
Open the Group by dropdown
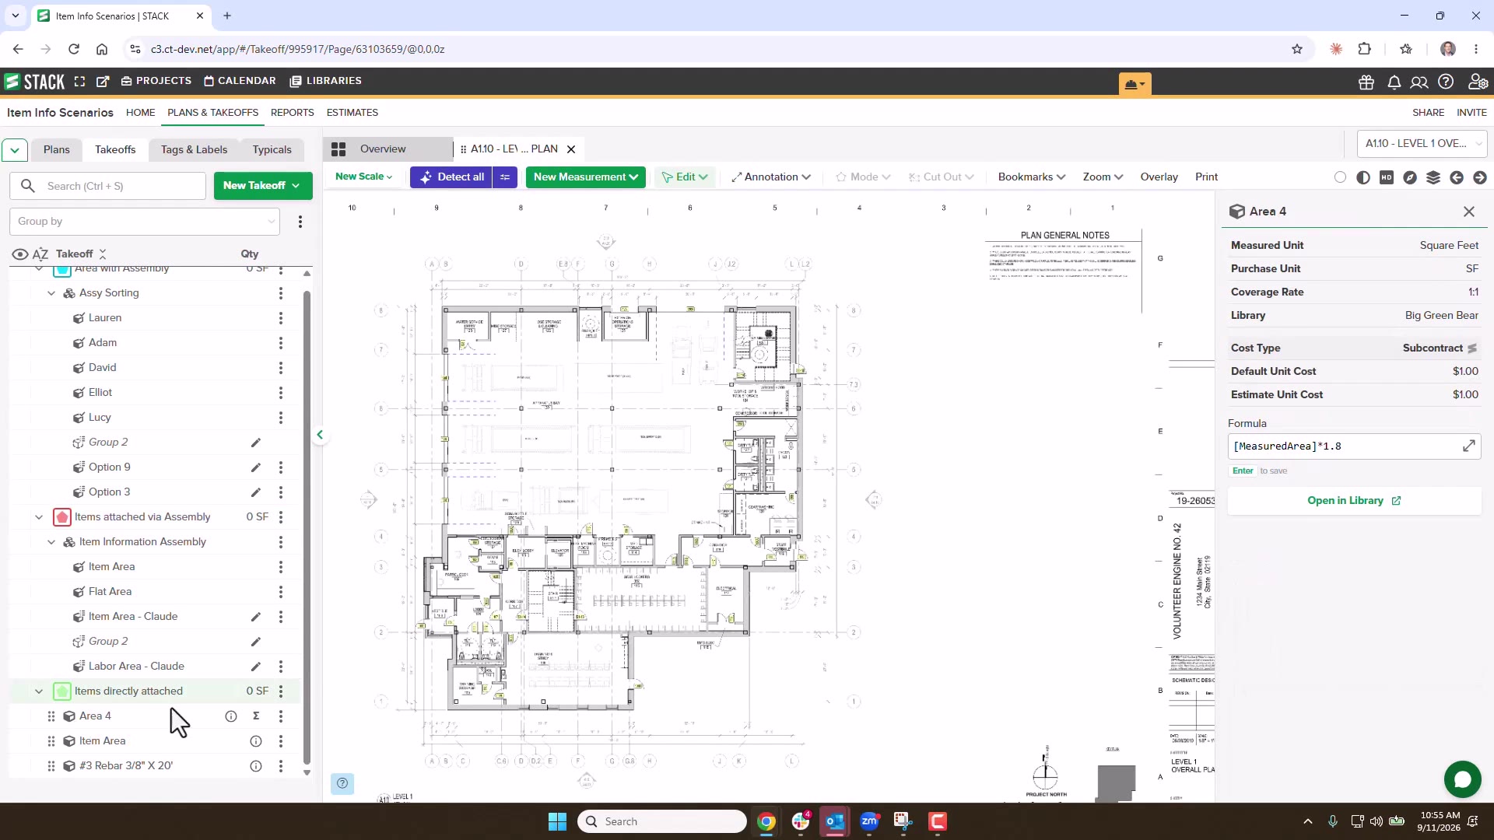(145, 222)
